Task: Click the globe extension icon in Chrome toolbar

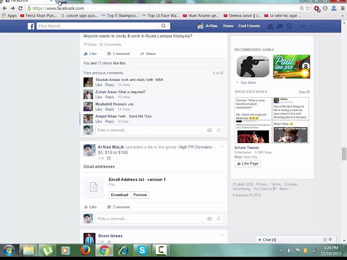Action: coord(325,8)
